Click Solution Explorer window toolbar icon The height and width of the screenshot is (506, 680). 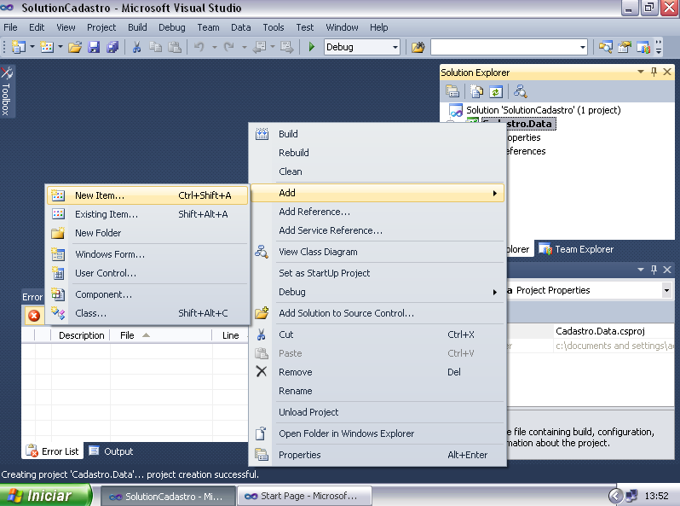coord(605,47)
